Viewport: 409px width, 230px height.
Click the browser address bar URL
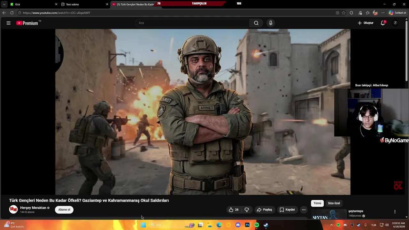pos(57,13)
